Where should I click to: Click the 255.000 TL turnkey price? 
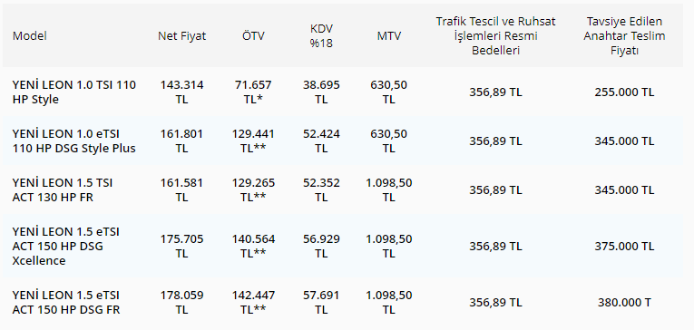point(624,92)
